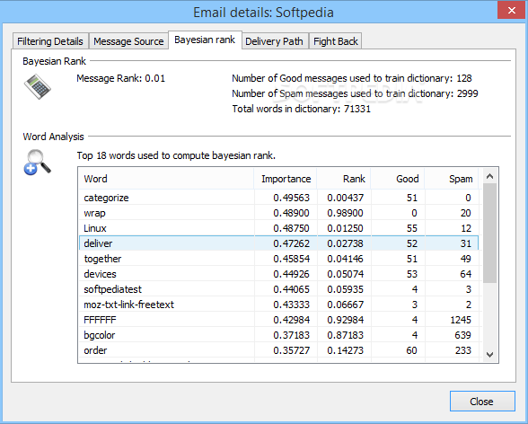Screen dimensions: 528x424
Task: Click rank value 0.14273
Action: click(345, 350)
